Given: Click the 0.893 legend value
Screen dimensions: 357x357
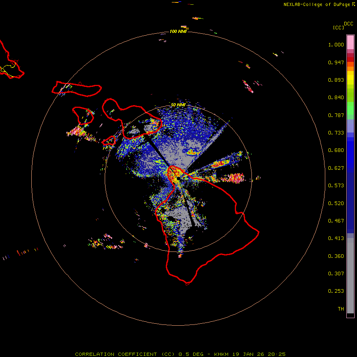Looking at the screenshot, I should pos(336,80).
